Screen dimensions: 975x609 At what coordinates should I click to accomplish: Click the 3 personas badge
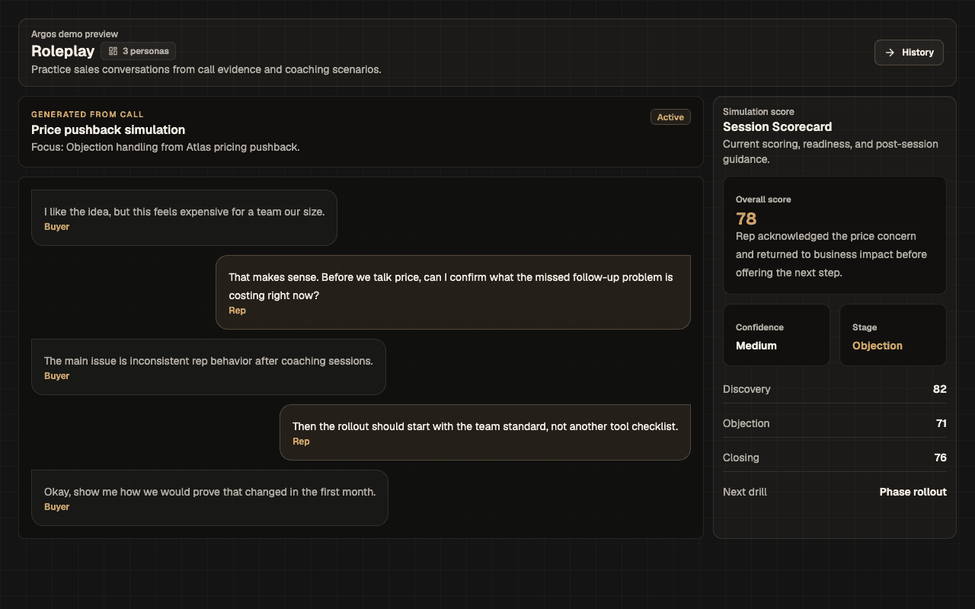[138, 51]
